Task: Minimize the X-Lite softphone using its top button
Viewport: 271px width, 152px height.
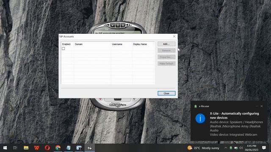Action: tap(118, 25)
